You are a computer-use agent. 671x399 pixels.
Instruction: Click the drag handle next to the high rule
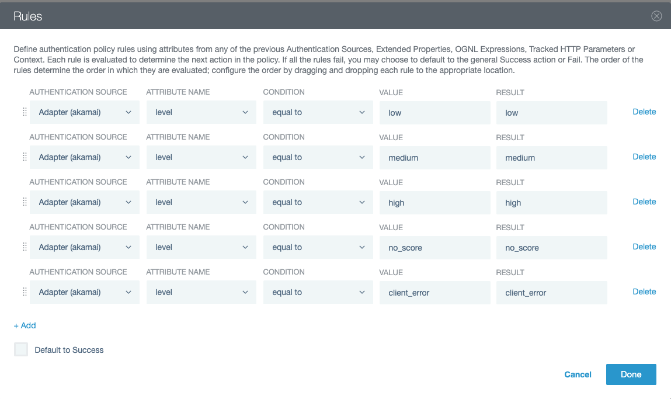[x=24, y=202]
